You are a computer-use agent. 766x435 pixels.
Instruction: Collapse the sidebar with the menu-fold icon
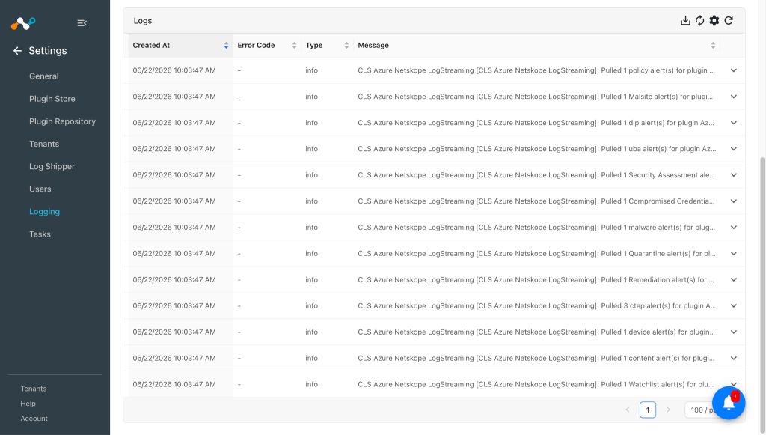click(x=82, y=23)
